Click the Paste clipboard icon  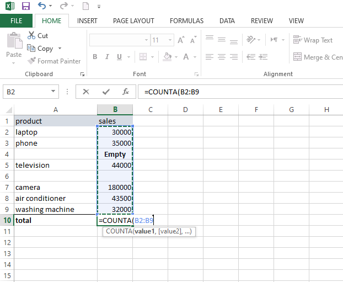(x=14, y=44)
